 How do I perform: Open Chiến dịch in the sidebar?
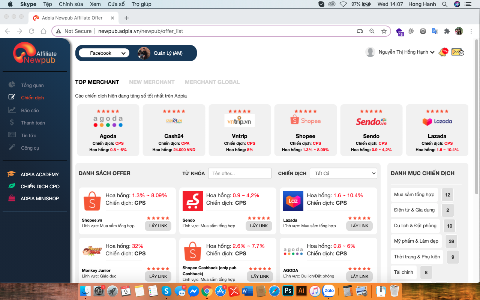tap(32, 97)
